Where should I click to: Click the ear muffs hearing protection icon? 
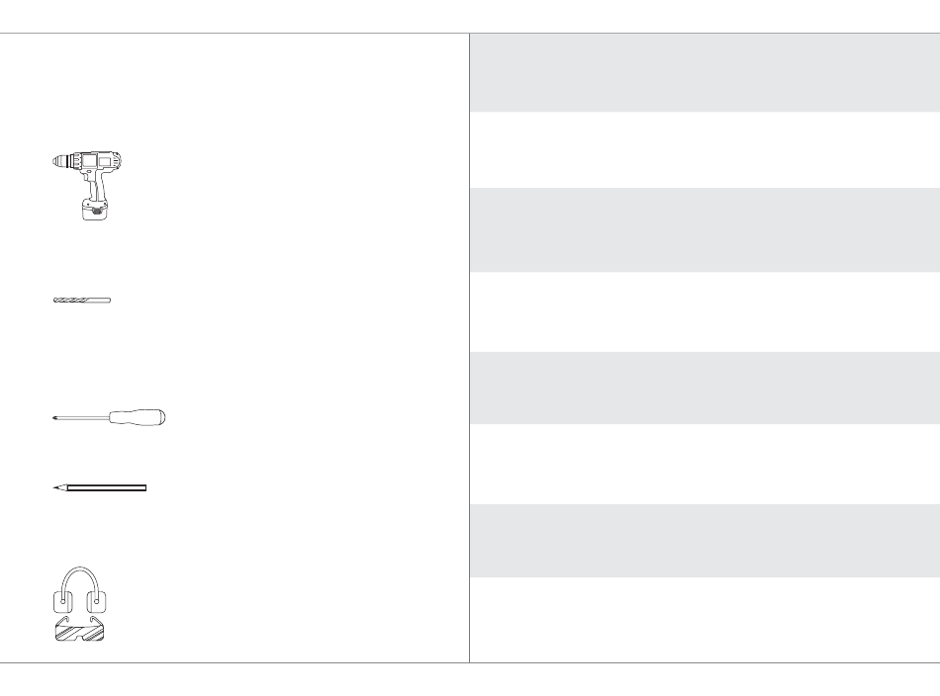(80, 590)
